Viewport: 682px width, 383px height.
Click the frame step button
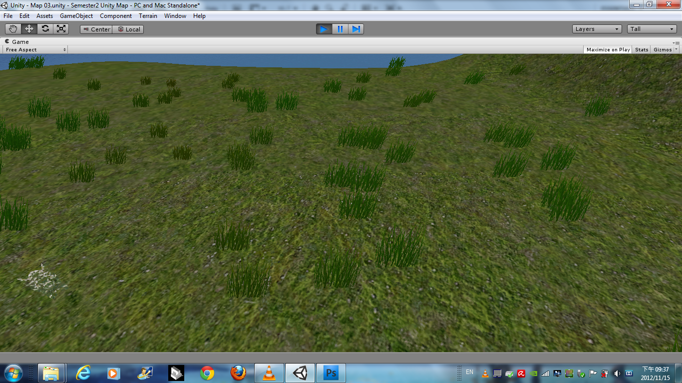pyautogui.click(x=356, y=28)
